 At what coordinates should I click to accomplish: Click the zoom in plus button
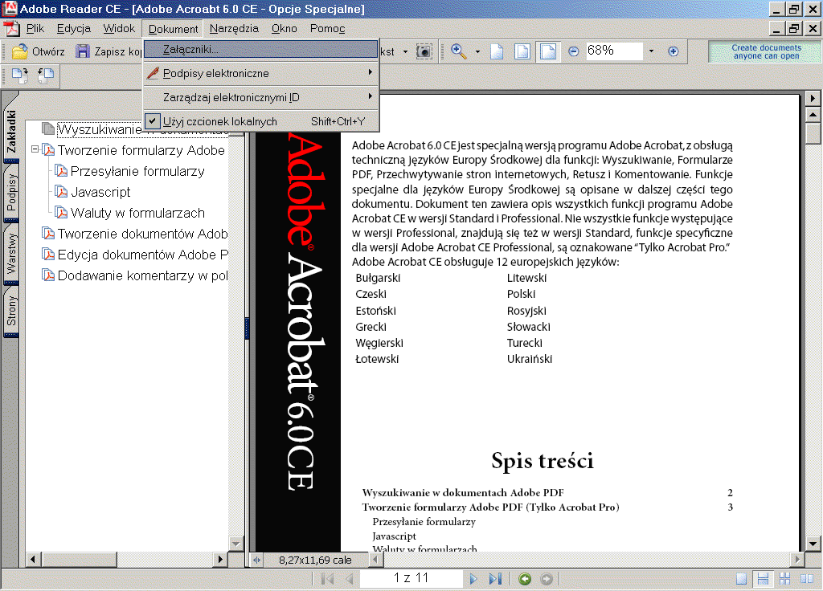(x=674, y=51)
